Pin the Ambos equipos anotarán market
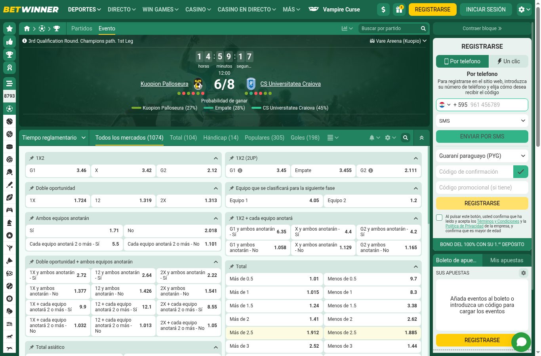This screenshot has width=541, height=356. coord(32,218)
